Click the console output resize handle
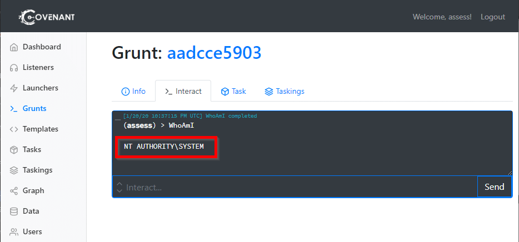Viewport: 519px width, 242px height. [x=510, y=172]
